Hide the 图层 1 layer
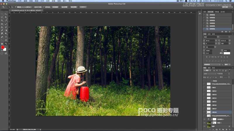The height and width of the screenshot is (131, 234). pos(204,123)
